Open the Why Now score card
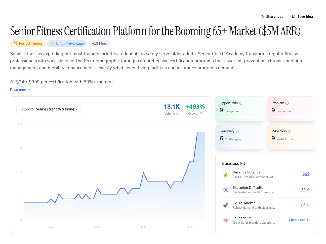 click(292, 137)
